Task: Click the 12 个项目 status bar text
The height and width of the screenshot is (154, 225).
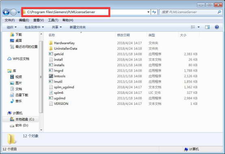Action: pos(10,149)
